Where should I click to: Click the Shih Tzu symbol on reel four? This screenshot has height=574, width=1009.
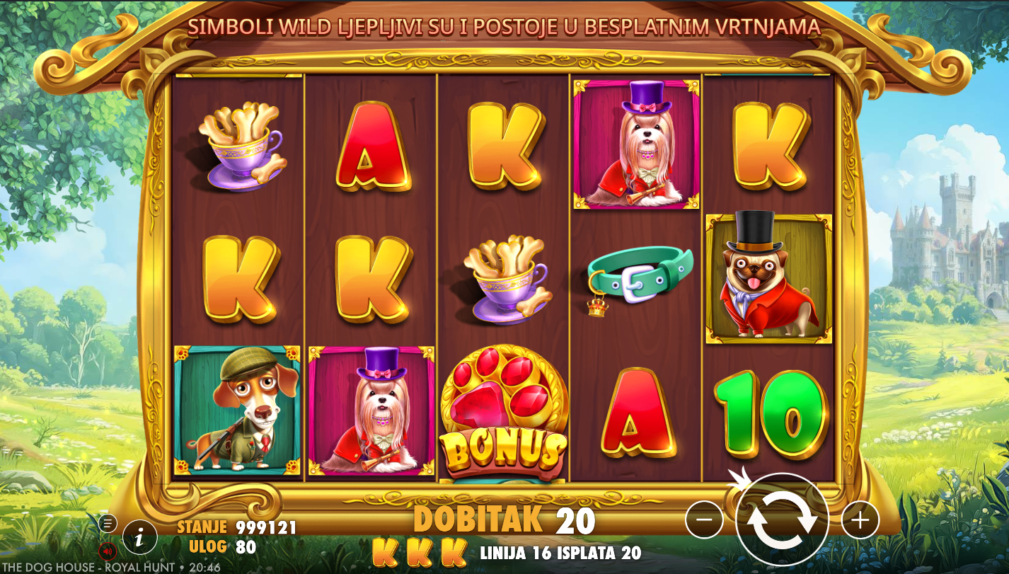pyautogui.click(x=636, y=144)
